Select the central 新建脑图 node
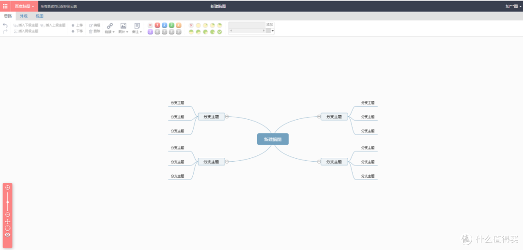The image size is (523, 250). (x=273, y=139)
